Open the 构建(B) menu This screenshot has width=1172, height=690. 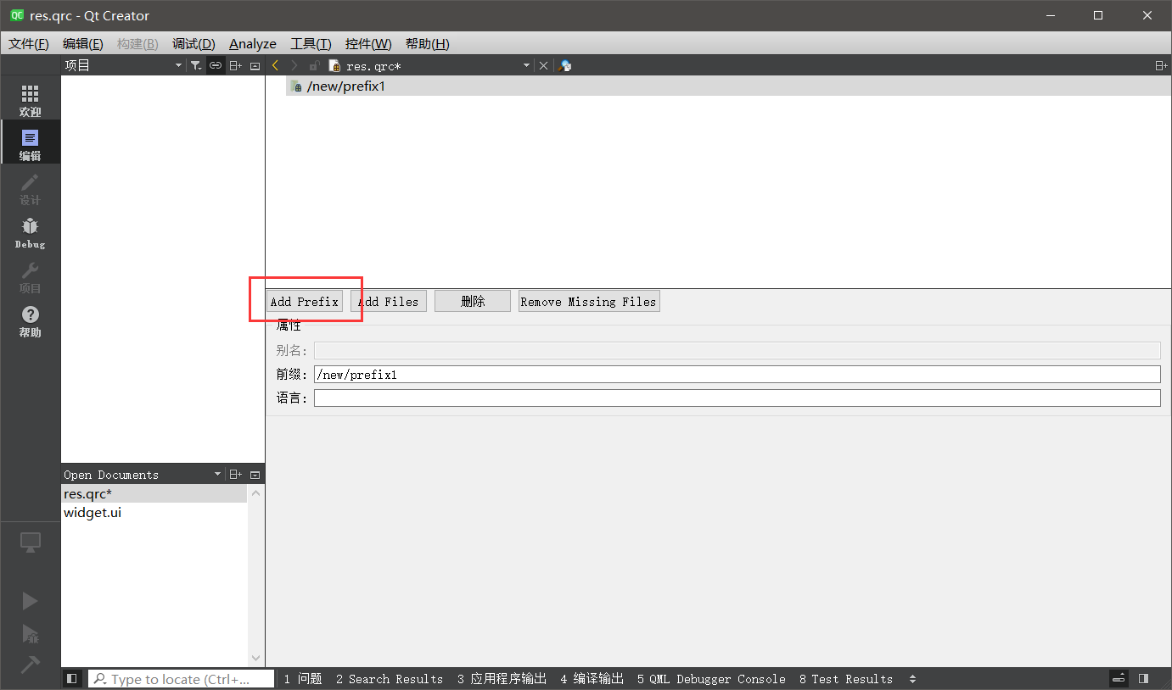137,43
